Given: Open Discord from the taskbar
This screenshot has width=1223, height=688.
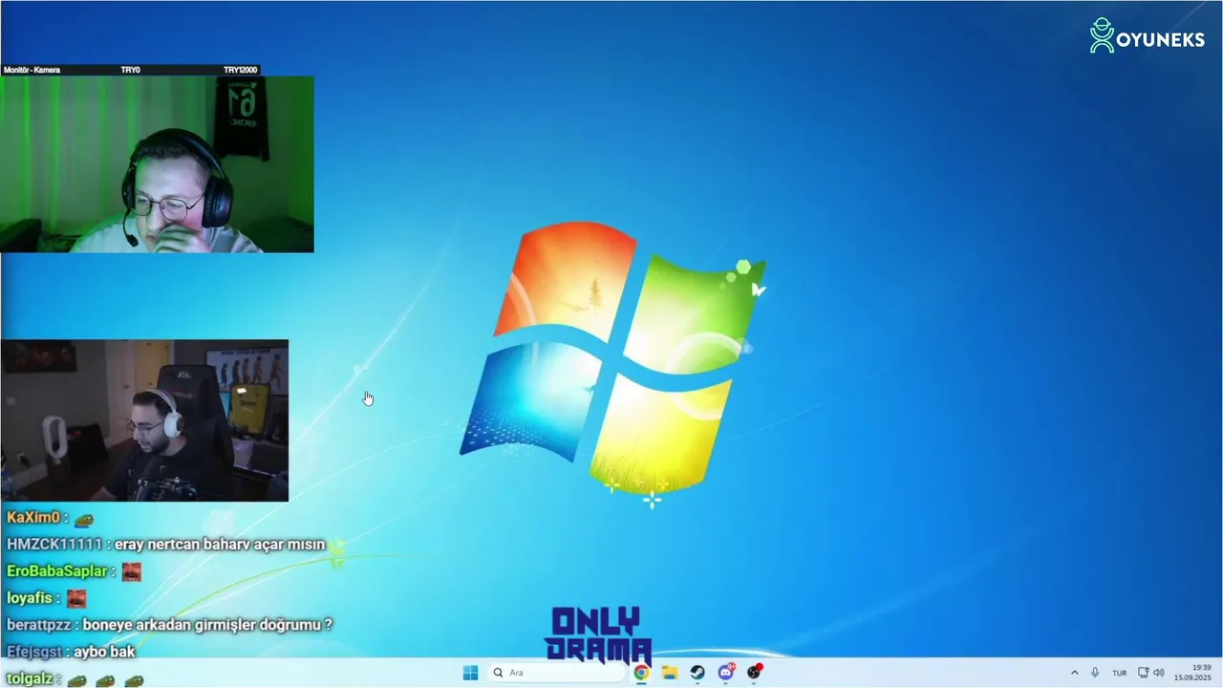Looking at the screenshot, I should point(726,672).
